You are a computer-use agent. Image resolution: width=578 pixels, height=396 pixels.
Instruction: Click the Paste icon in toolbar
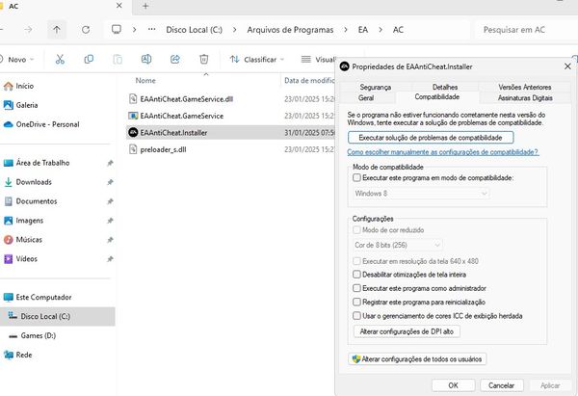tap(118, 59)
